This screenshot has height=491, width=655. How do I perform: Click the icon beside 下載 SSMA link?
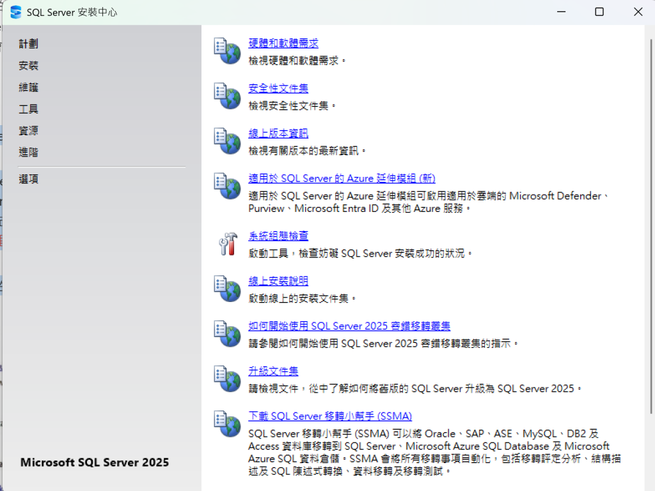(227, 423)
